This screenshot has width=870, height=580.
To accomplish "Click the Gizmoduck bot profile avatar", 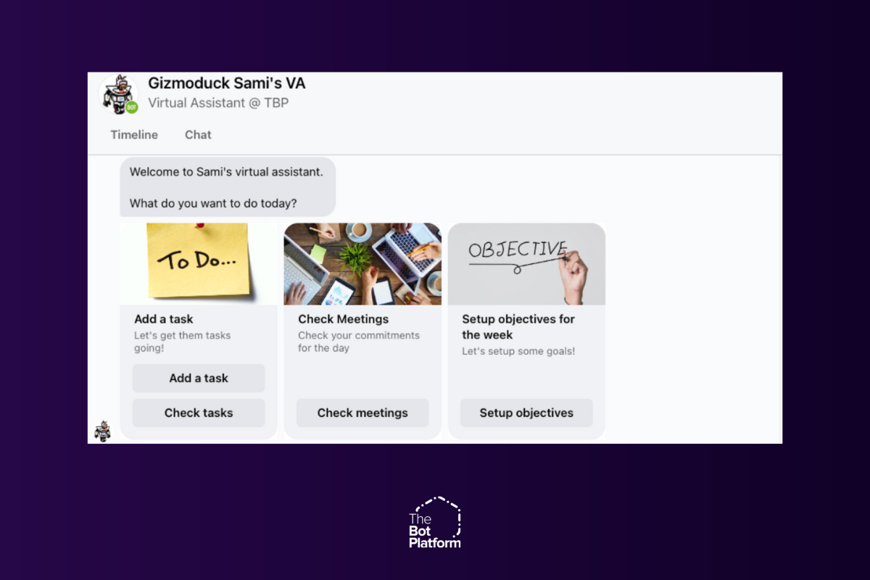I will 118,94.
